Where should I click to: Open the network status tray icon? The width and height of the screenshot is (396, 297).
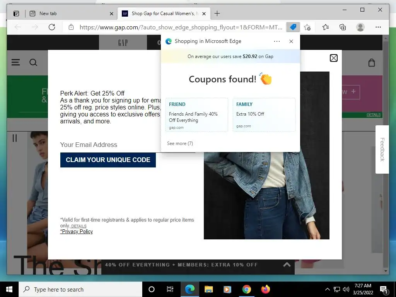(x=337, y=289)
